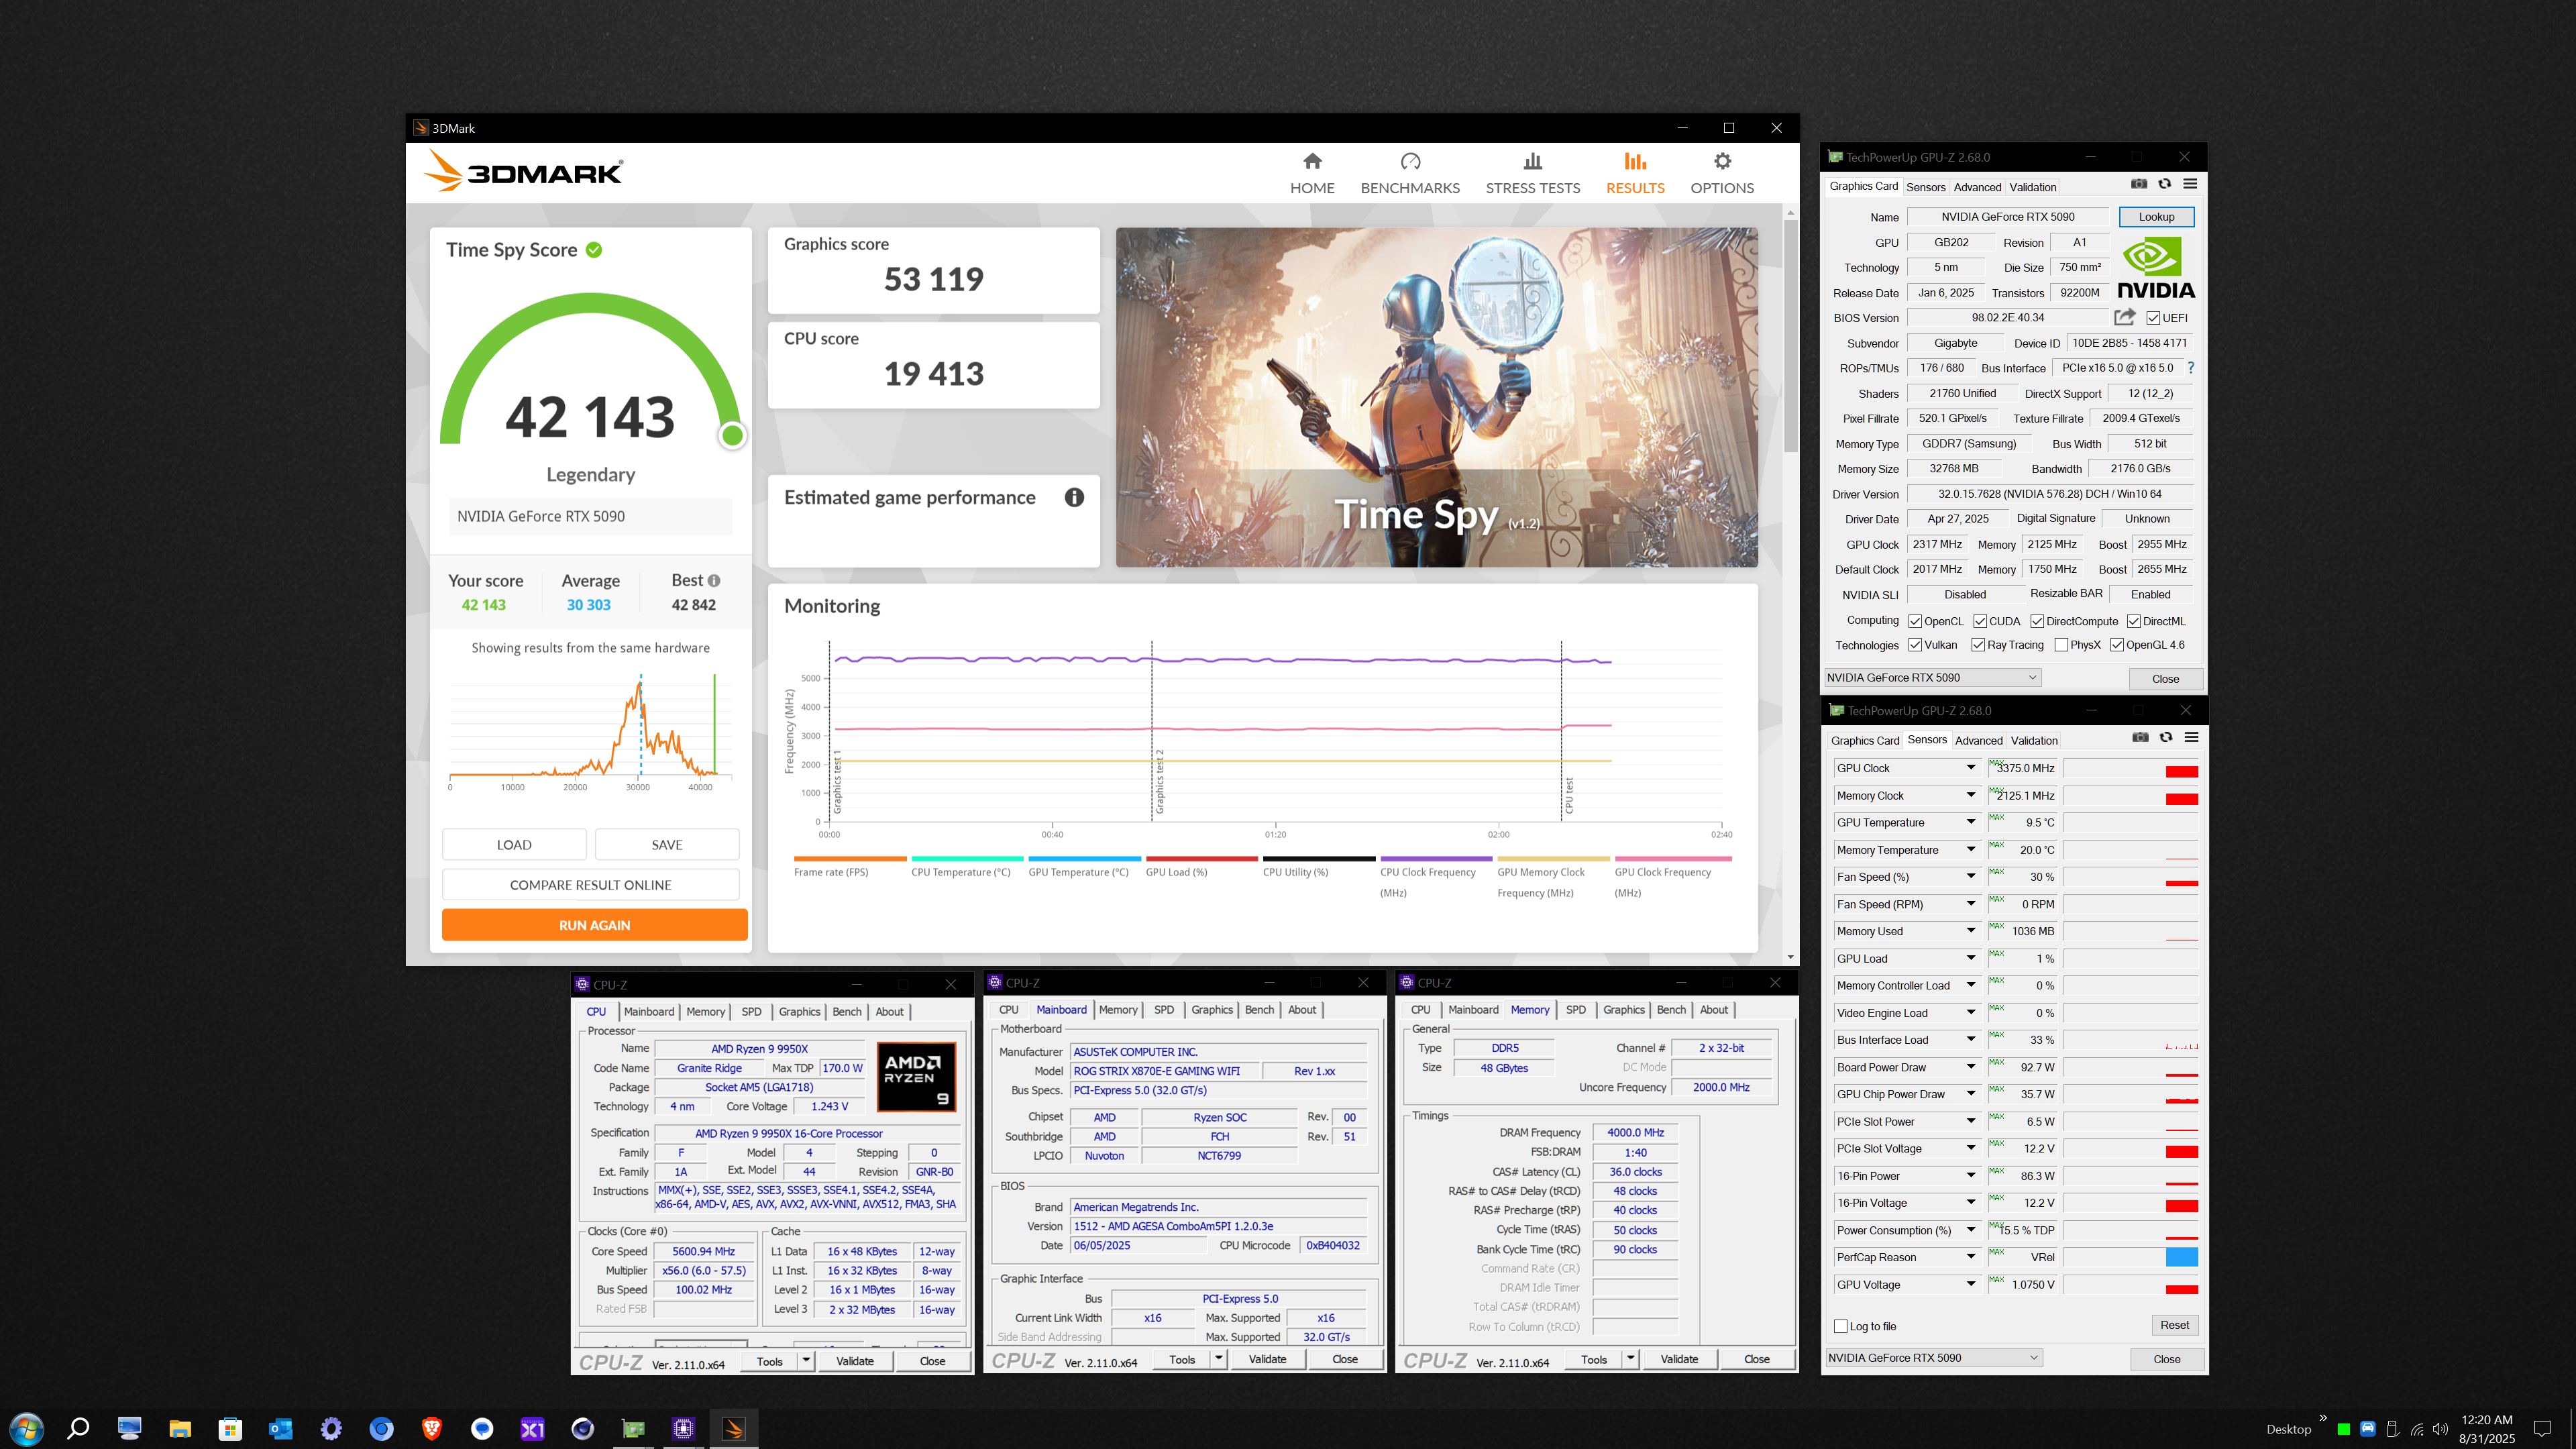Image resolution: width=2576 pixels, height=1449 pixels.
Task: Switch to Sensors tab in GPU-Z Graphics Card window
Action: point(1925,187)
